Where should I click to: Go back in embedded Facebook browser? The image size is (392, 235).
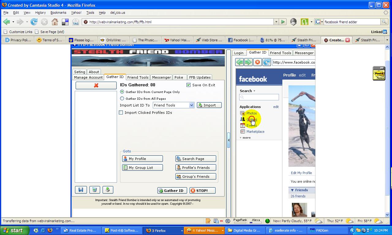tap(239, 62)
